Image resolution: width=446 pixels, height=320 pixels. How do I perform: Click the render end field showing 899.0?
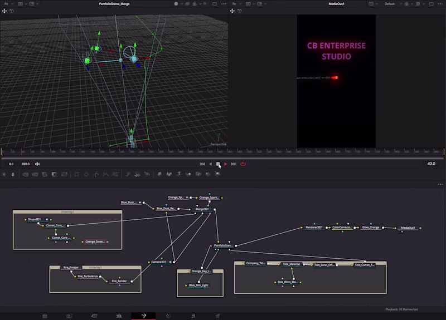[x=26, y=164]
